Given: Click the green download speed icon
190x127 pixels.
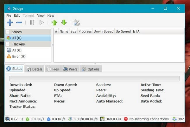Looking at the screenshot, I should [27, 119].
